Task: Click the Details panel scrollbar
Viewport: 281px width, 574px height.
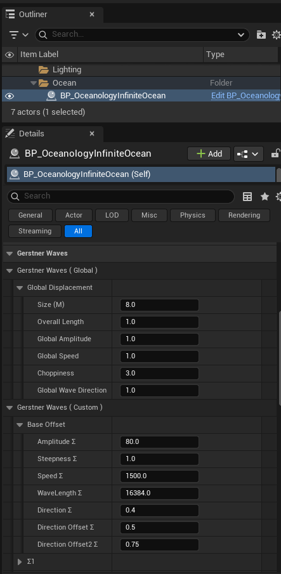Action: 280,358
